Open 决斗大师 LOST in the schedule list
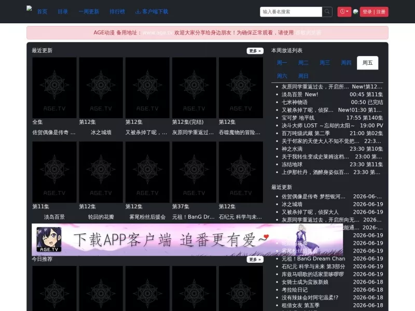The width and height of the screenshot is (415, 311). click(x=318, y=125)
